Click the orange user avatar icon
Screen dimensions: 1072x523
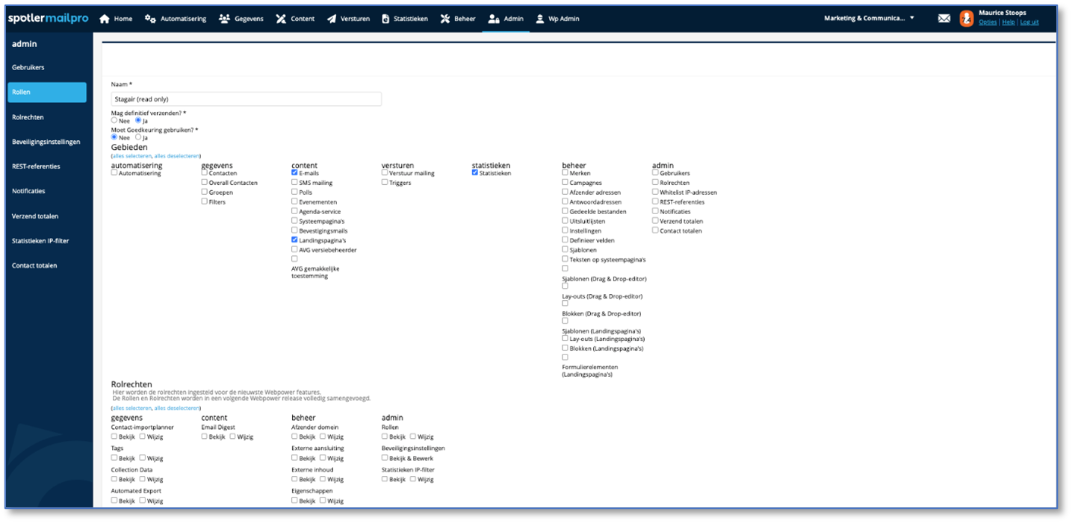(x=967, y=19)
